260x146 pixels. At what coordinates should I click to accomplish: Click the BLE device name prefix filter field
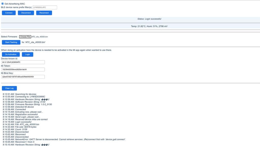click(45, 8)
